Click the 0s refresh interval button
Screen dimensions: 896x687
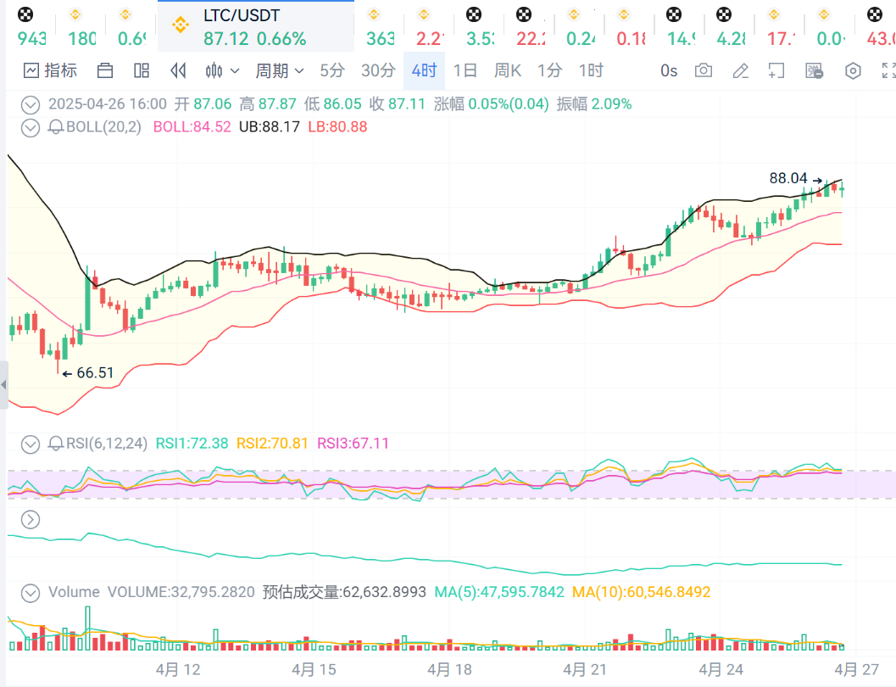pyautogui.click(x=669, y=70)
